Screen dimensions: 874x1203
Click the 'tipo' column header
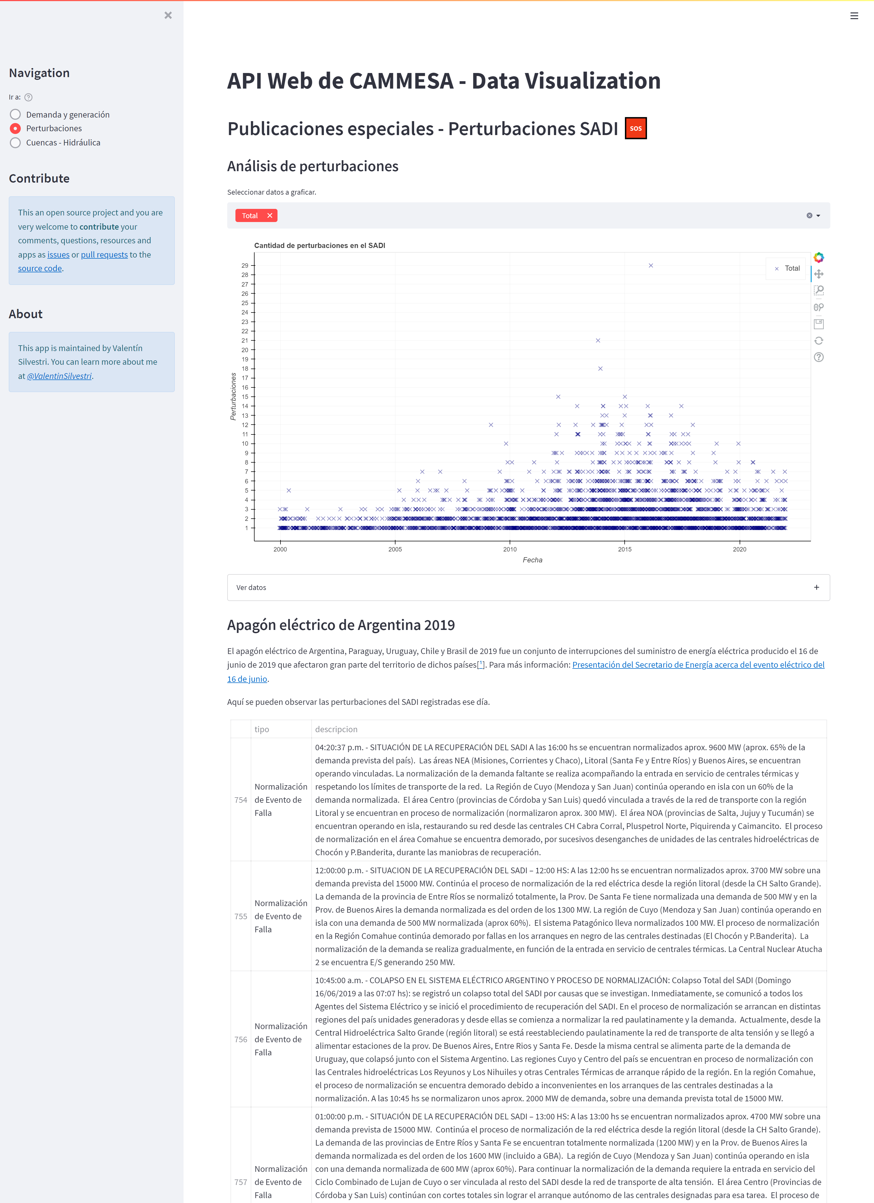click(281, 729)
